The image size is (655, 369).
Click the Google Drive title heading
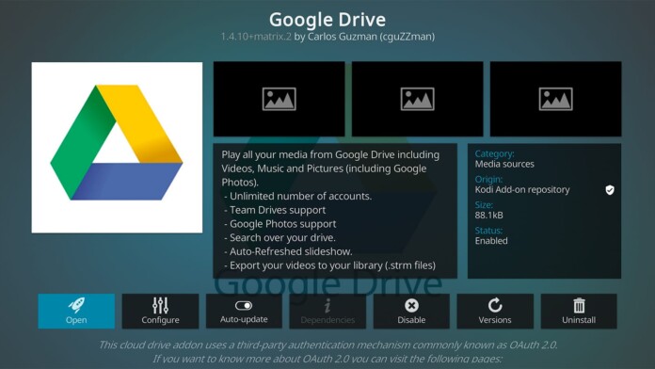(327, 20)
